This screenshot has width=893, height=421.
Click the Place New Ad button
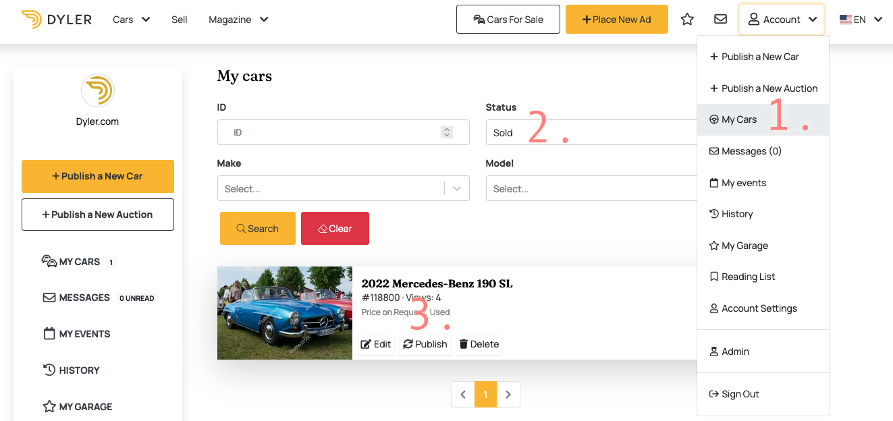coord(617,19)
